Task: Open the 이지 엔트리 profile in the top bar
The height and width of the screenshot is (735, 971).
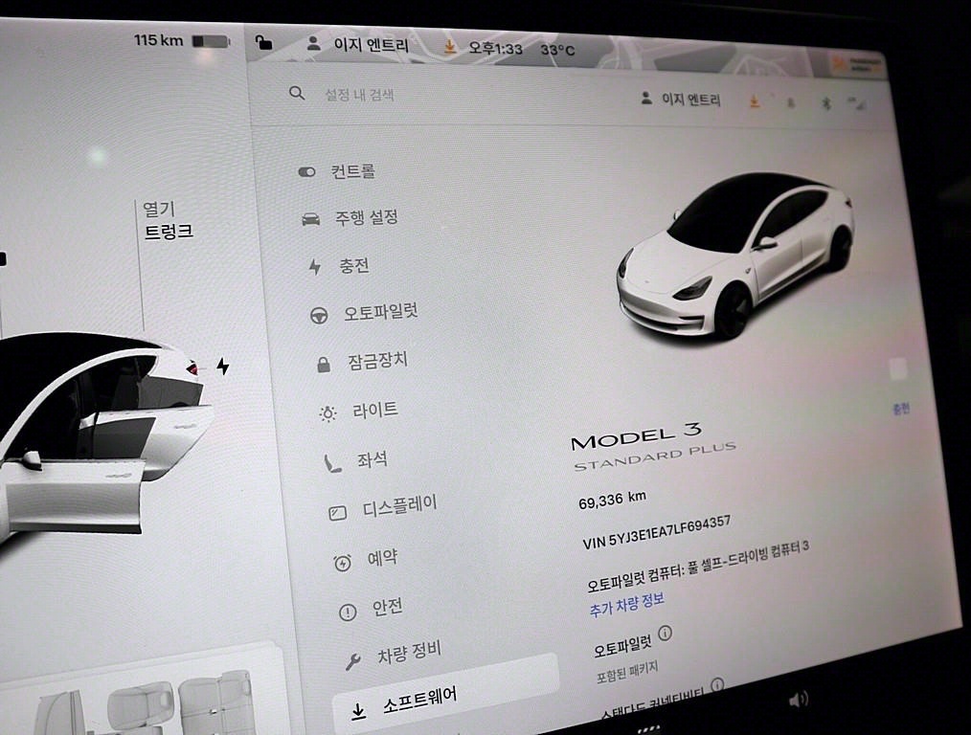Action: [358, 45]
